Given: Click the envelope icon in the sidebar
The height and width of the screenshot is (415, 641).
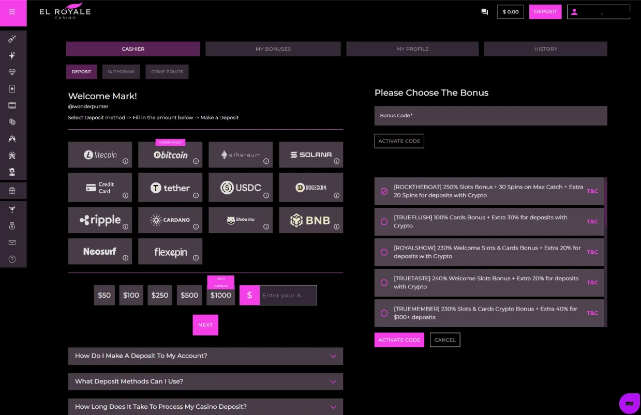Looking at the screenshot, I should (x=12, y=243).
